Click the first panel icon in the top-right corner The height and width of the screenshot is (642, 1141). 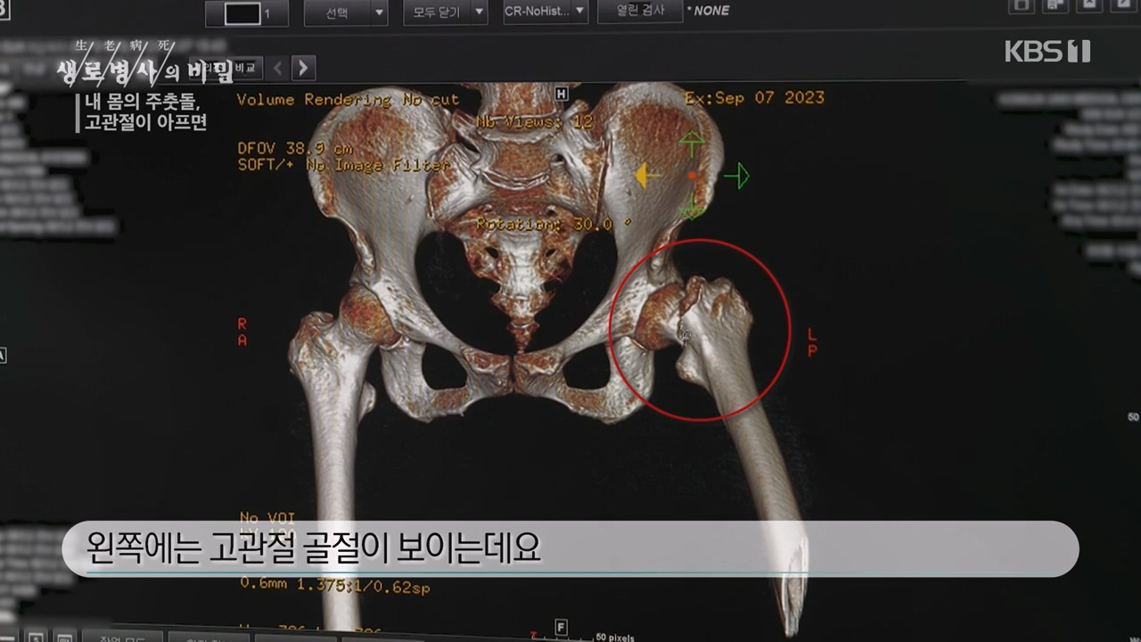pos(1020,6)
